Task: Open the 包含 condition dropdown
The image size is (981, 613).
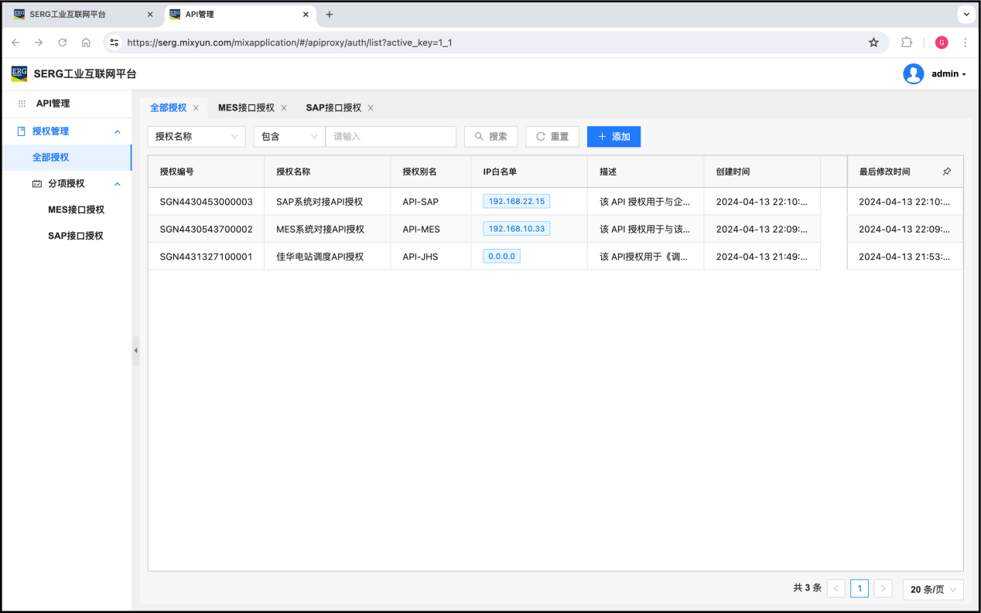Action: click(x=289, y=137)
